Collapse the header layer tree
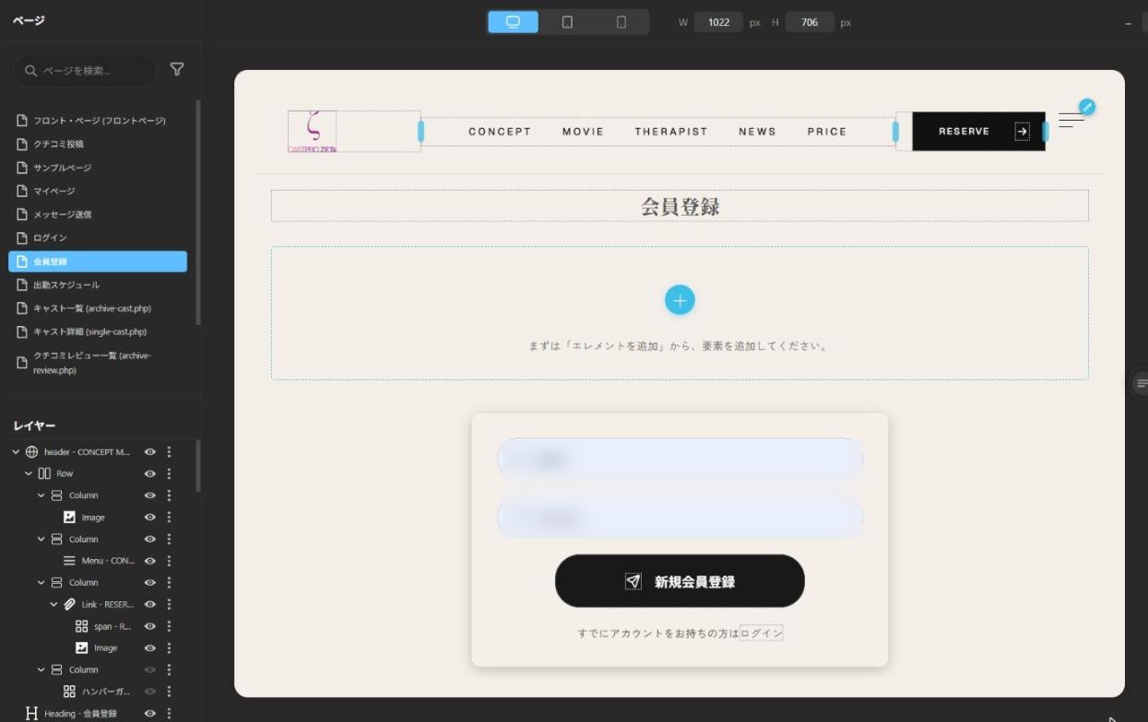 pyautogui.click(x=16, y=452)
